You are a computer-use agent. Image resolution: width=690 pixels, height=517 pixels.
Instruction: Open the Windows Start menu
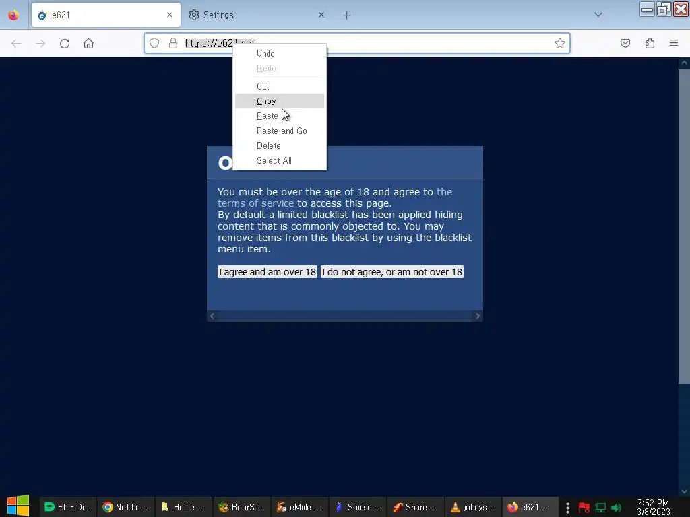(18, 506)
